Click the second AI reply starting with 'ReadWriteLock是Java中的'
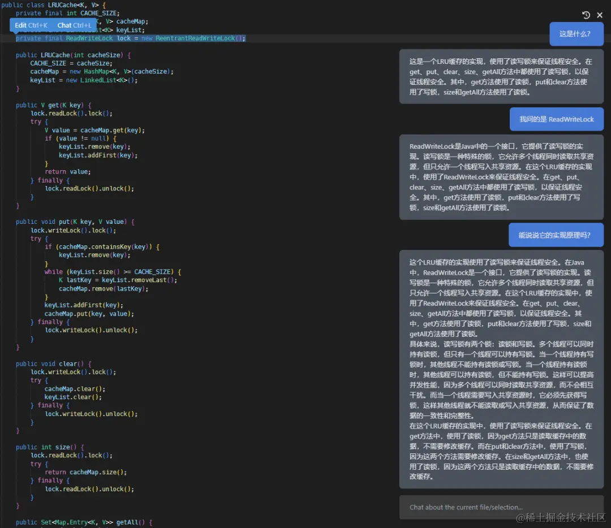Image resolution: width=611 pixels, height=528 pixels. [501, 177]
